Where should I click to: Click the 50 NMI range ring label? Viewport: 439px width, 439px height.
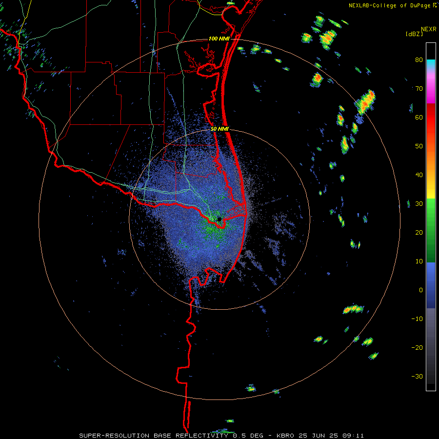click(219, 129)
